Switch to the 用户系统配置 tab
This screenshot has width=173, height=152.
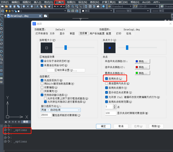click(97, 34)
